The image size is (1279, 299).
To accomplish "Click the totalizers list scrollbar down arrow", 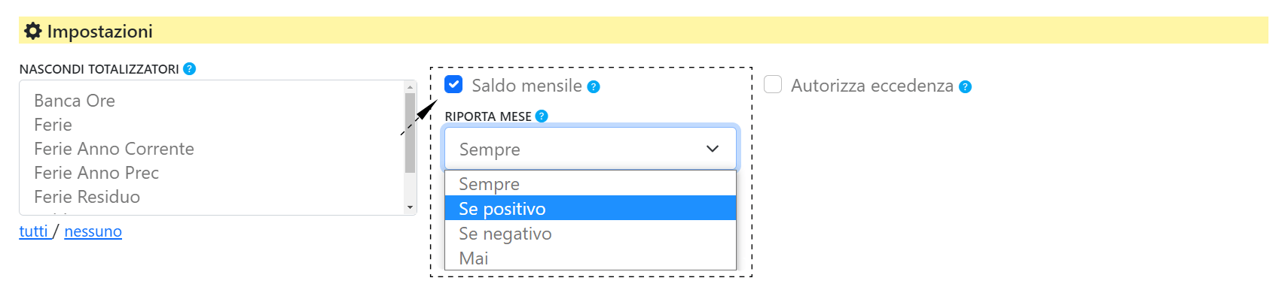I will click(x=411, y=207).
